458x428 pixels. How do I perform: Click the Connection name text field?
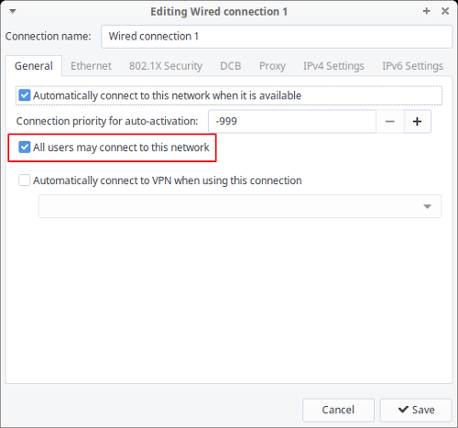277,37
